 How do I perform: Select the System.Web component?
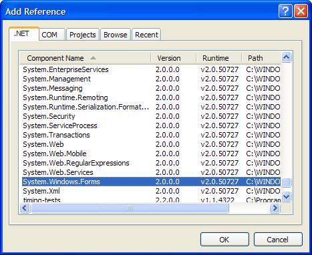(x=151, y=144)
